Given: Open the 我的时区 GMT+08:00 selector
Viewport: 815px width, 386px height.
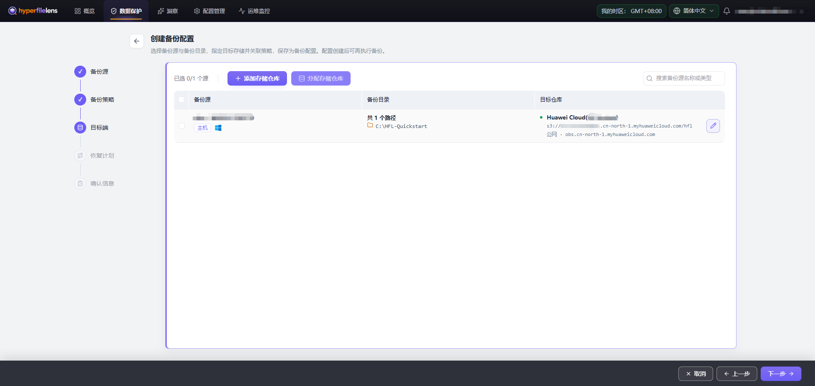Looking at the screenshot, I should click(x=631, y=11).
